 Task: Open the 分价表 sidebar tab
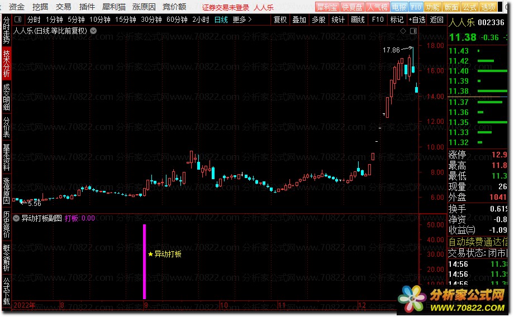coord(6,127)
